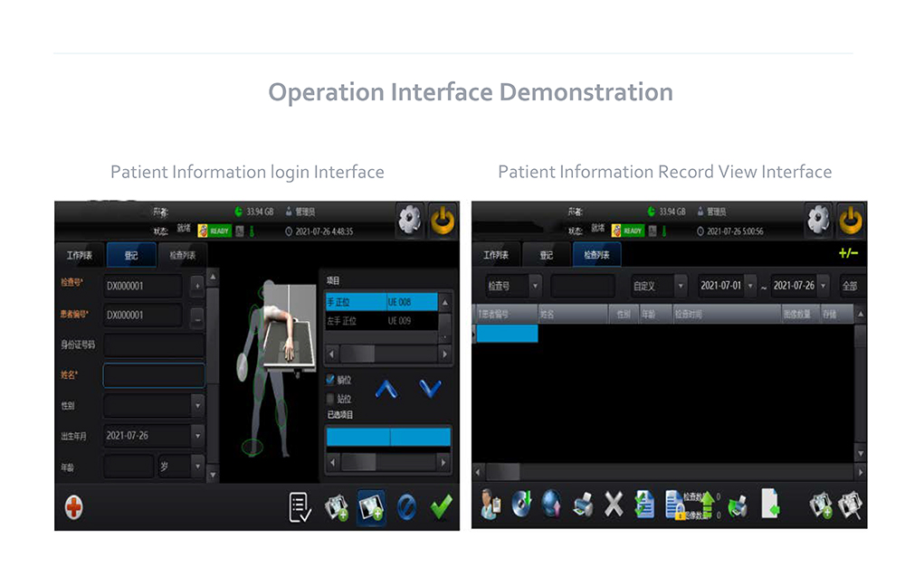Click the red cross emergency icon
The width and height of the screenshot is (905, 585).
(x=74, y=507)
